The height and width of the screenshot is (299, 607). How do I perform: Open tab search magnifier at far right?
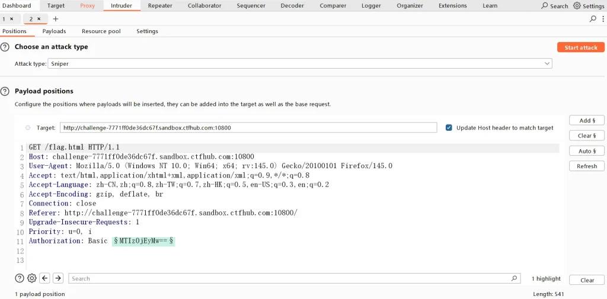click(x=593, y=19)
